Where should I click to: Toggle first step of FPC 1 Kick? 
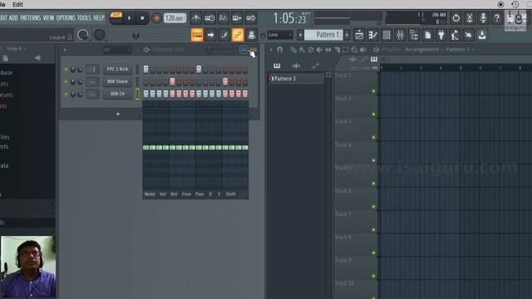tap(145, 69)
